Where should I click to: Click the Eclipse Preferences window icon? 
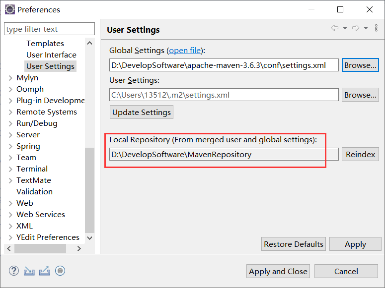pos(10,9)
